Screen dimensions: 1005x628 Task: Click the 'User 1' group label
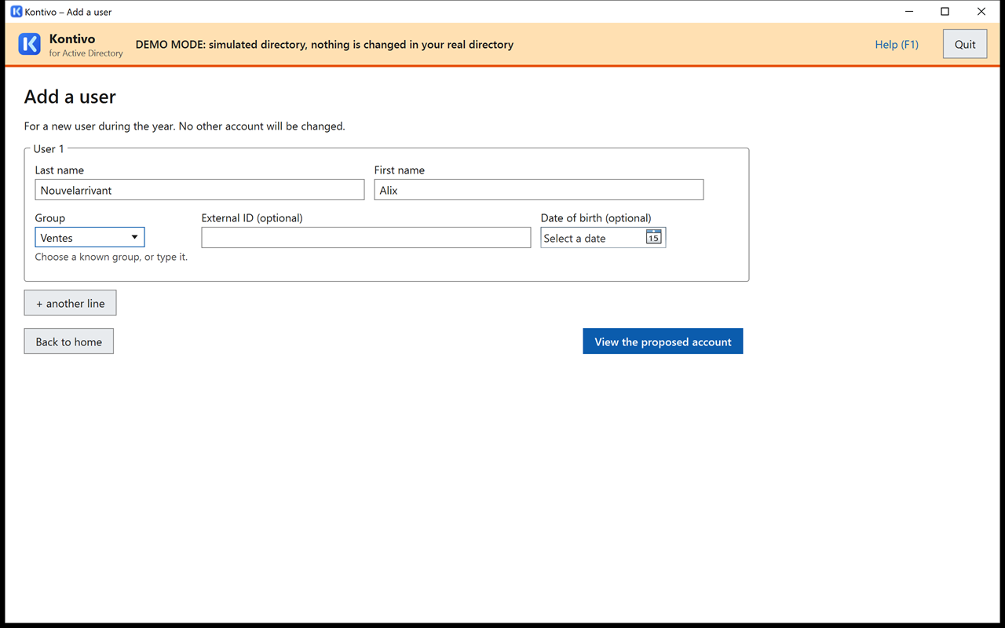click(49, 148)
